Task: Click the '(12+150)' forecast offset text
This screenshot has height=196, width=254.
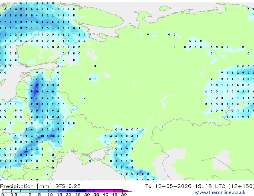Action: pyautogui.click(x=241, y=186)
